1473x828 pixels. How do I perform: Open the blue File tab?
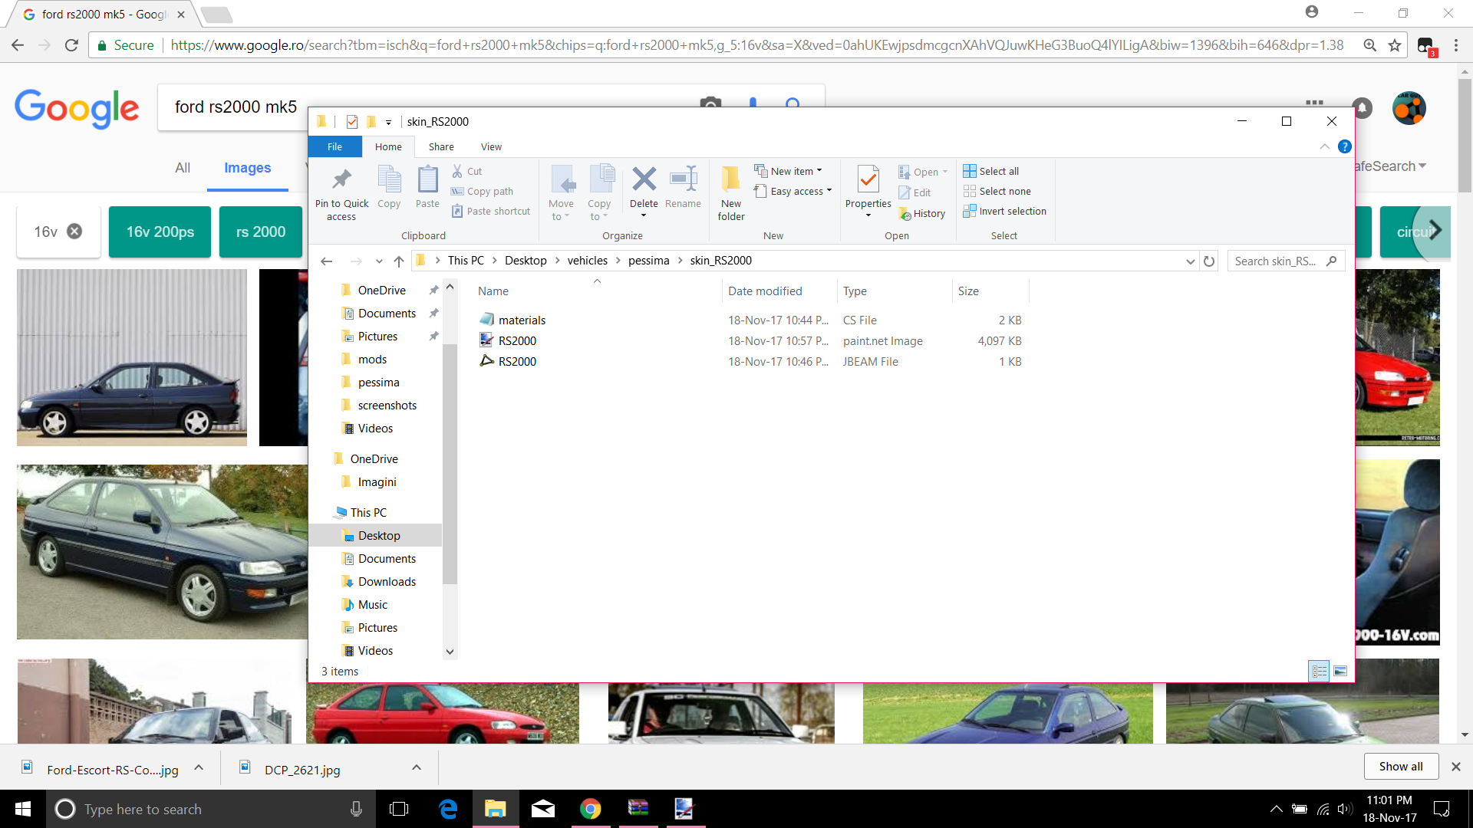334,146
